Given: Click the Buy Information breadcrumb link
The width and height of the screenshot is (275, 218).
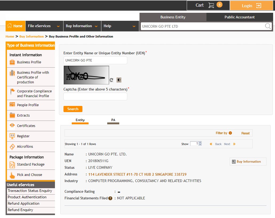Looking at the screenshot, I should pyautogui.click(x=31, y=36).
